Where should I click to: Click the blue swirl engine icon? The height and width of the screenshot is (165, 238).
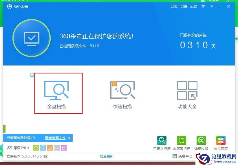click(x=43, y=148)
